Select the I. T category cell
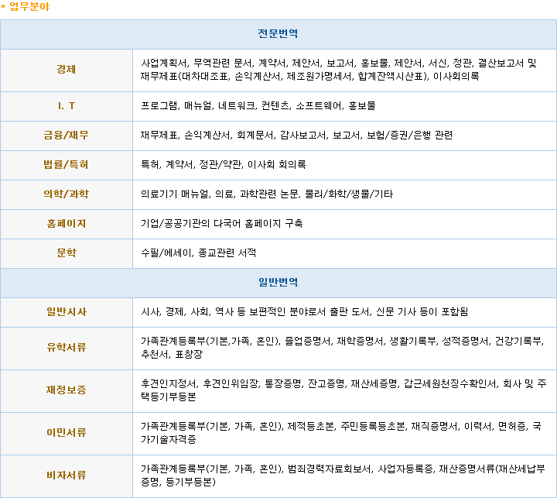 click(67, 106)
